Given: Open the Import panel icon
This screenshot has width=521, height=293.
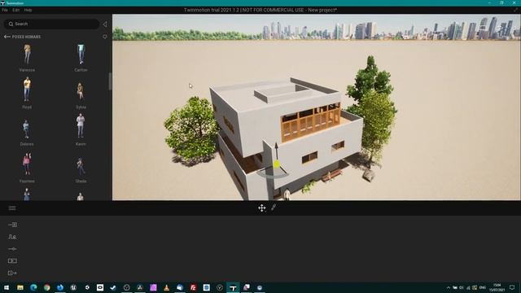Looking at the screenshot, I should pyautogui.click(x=12, y=225).
